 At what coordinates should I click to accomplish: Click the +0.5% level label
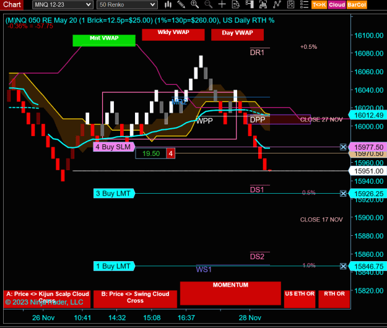click(308, 47)
